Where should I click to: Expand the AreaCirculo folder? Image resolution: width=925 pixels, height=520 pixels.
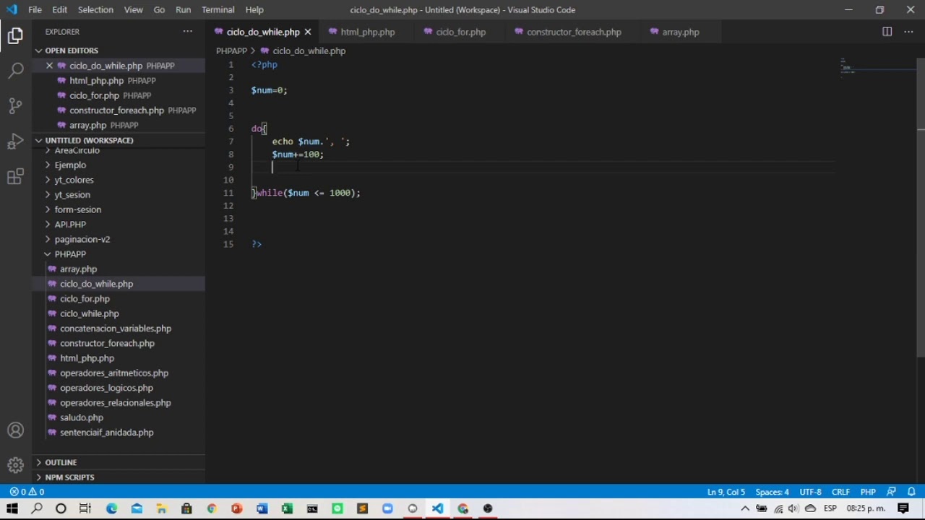click(77, 150)
